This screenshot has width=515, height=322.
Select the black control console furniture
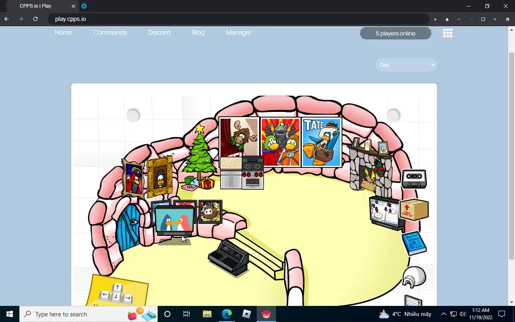click(229, 258)
